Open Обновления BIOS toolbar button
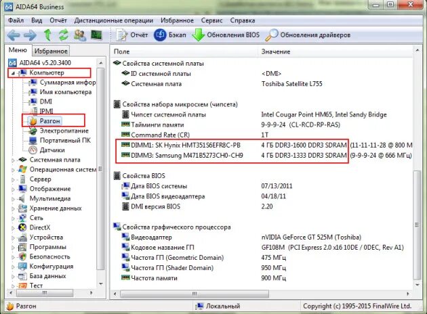The width and height of the screenshot is (427, 314). [226, 35]
